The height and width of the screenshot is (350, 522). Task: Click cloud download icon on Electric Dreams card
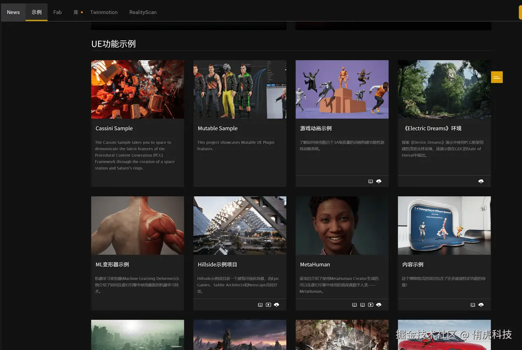[x=481, y=181]
